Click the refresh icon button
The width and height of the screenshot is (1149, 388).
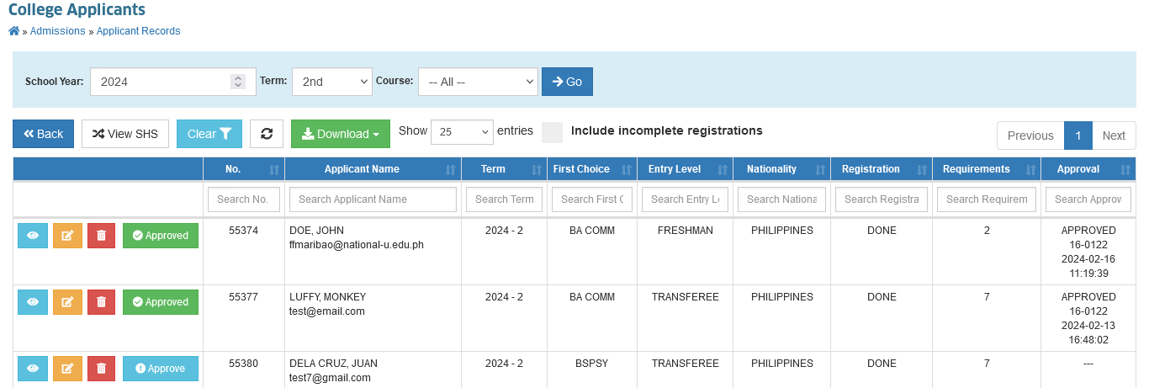267,134
